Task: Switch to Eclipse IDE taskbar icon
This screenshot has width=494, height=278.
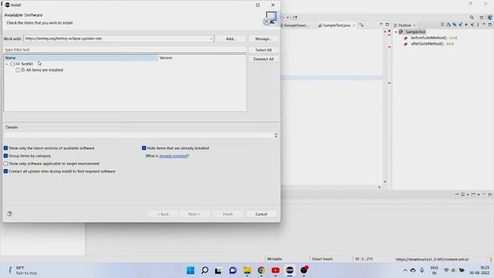Action: point(289,270)
